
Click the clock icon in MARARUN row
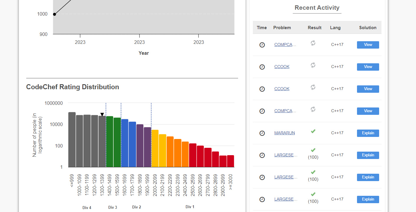tap(262, 133)
